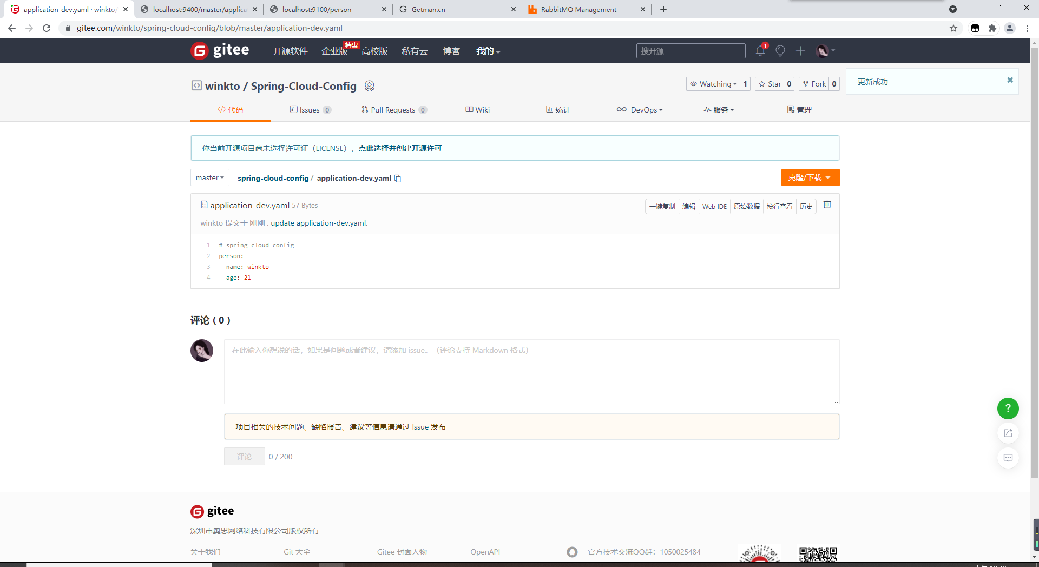Click the floating share icon
The height and width of the screenshot is (567, 1039).
tap(1008, 433)
